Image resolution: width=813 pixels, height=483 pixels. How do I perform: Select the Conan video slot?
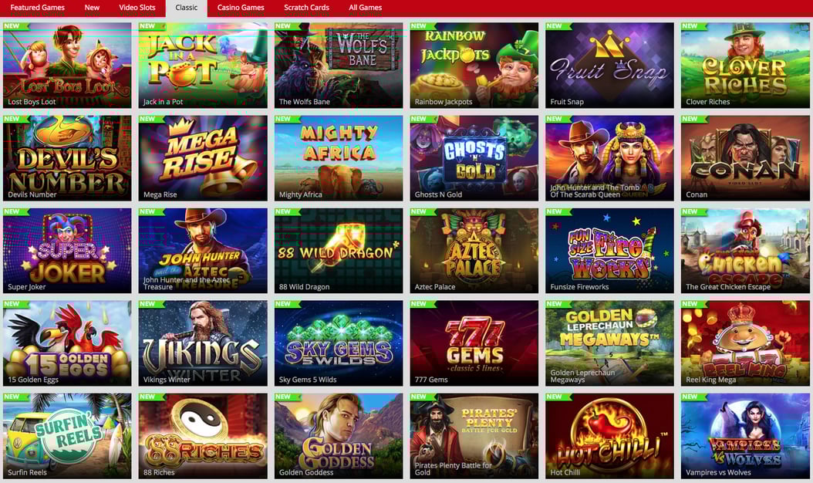tap(745, 158)
